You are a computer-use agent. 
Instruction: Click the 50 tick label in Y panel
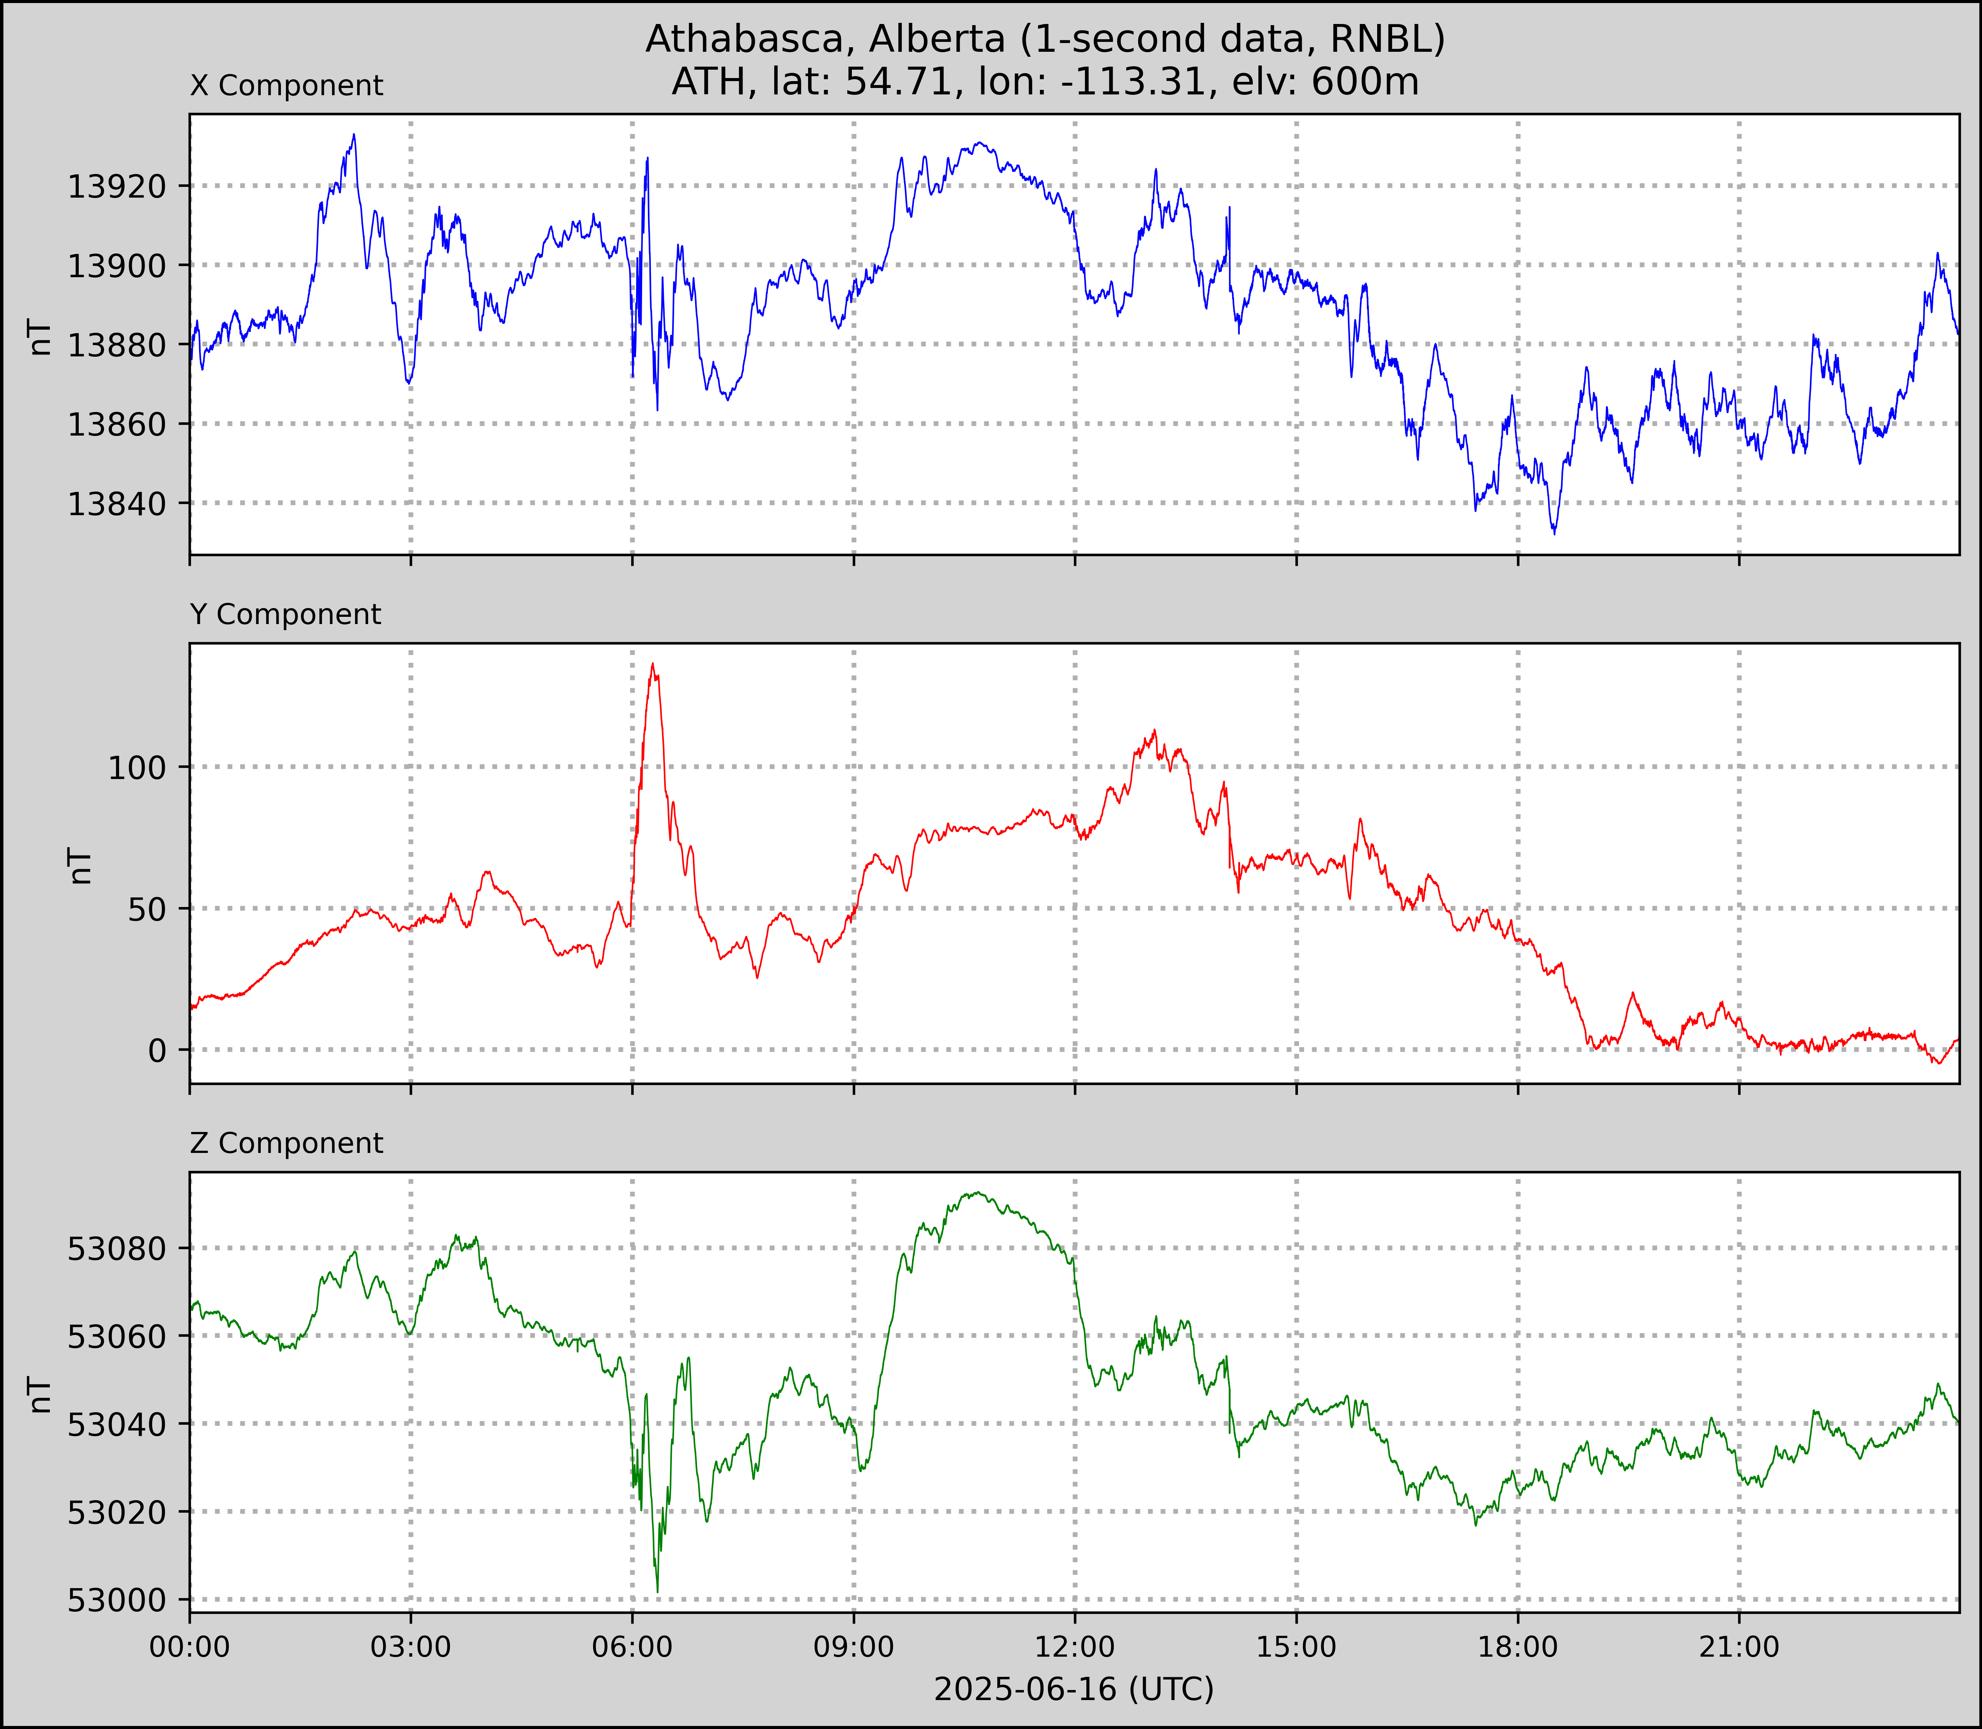(148, 909)
